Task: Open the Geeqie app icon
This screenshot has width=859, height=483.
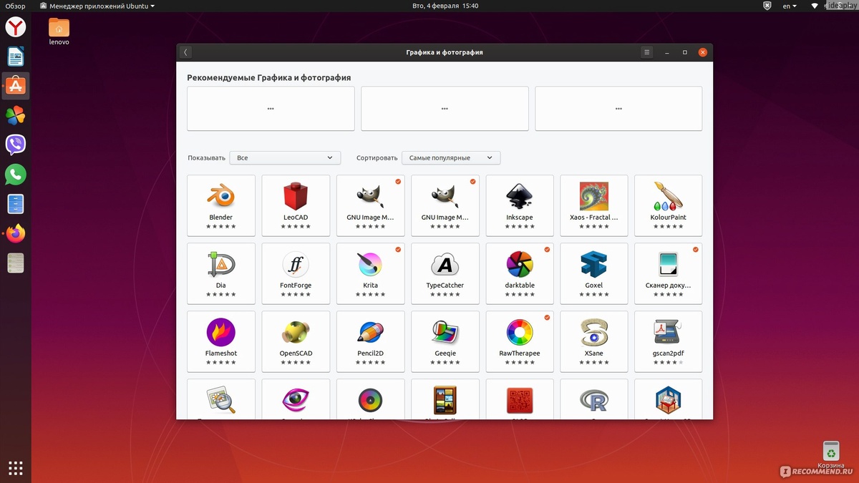Action: click(x=445, y=332)
